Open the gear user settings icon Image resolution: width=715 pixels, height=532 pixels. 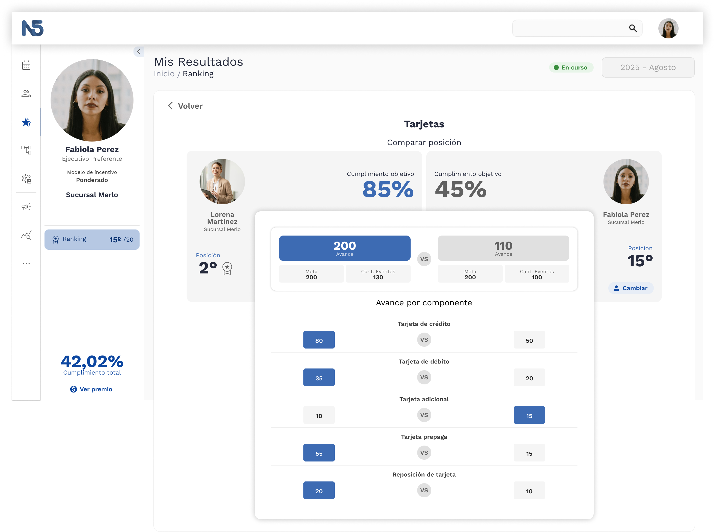[x=26, y=178]
